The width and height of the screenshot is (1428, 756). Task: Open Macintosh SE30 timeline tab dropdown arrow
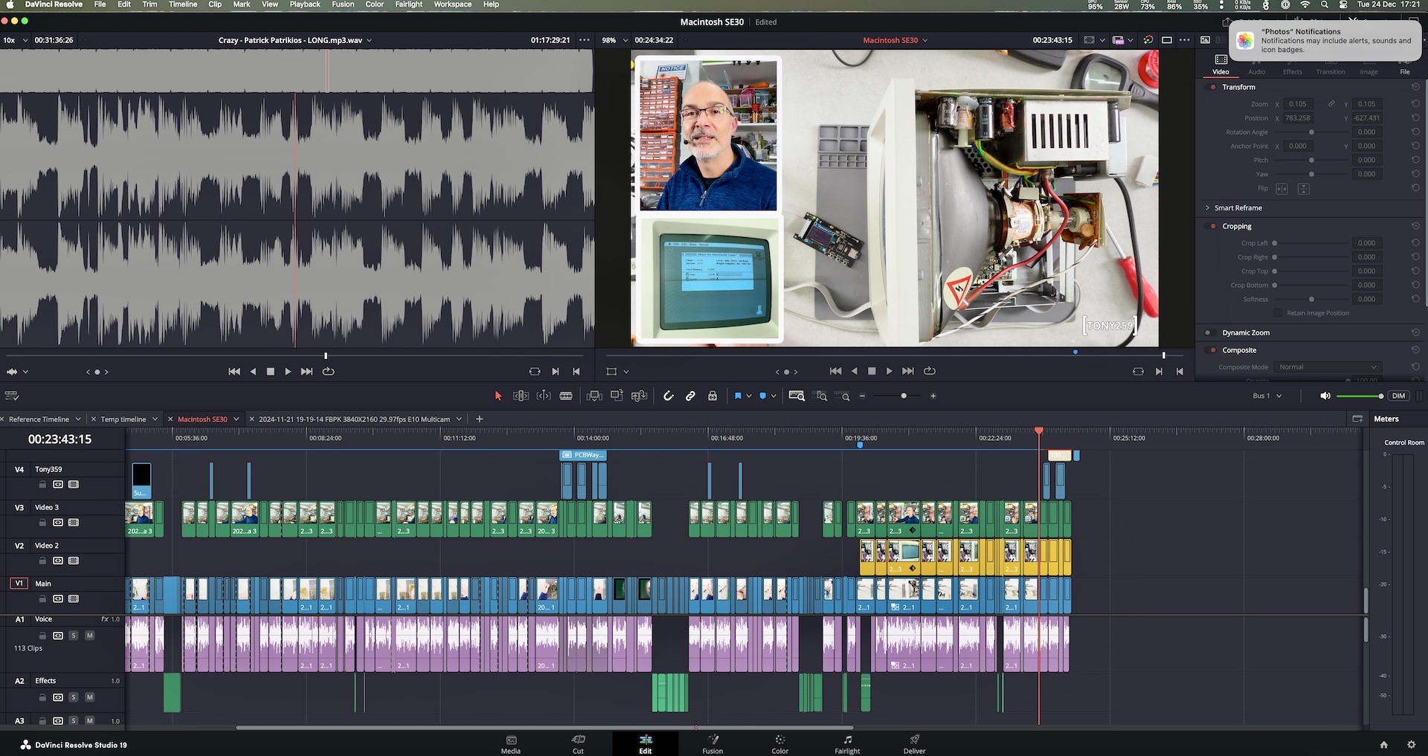(x=237, y=419)
